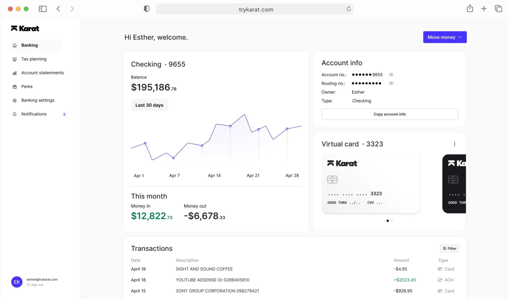The image size is (508, 299).
Task: Open Tax planning section
Action: coord(34,59)
